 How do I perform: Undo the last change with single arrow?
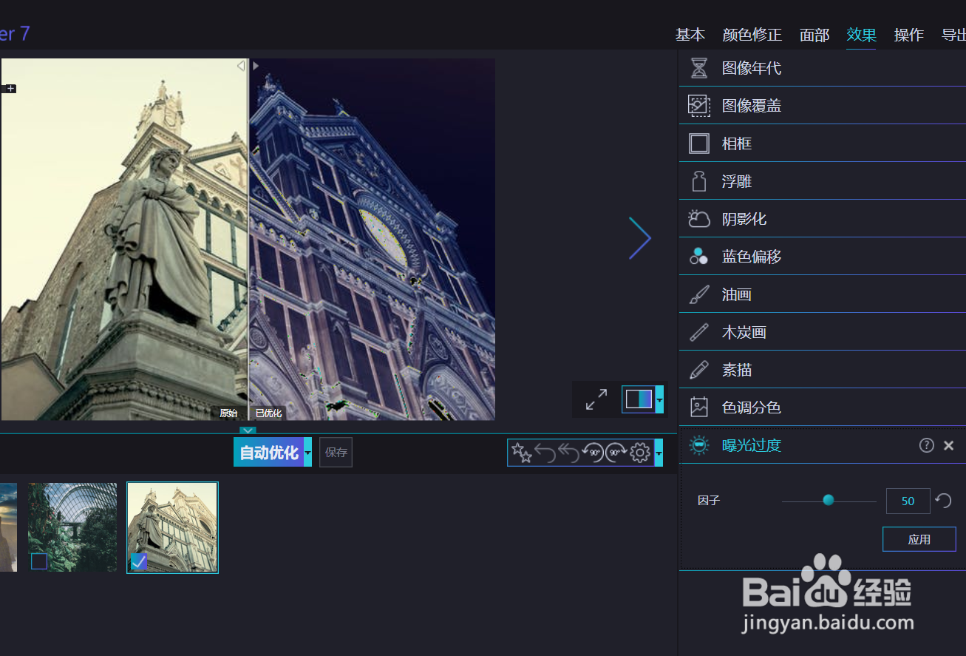pos(545,453)
